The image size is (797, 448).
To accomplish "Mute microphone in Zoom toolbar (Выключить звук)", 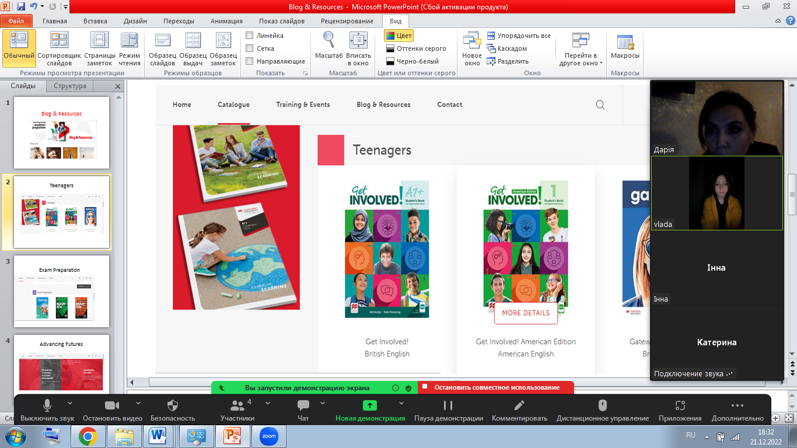I will coord(47,411).
